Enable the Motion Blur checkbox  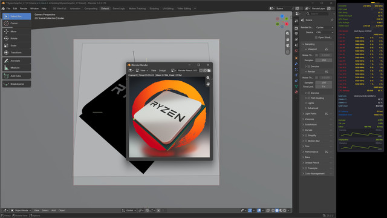306,141
